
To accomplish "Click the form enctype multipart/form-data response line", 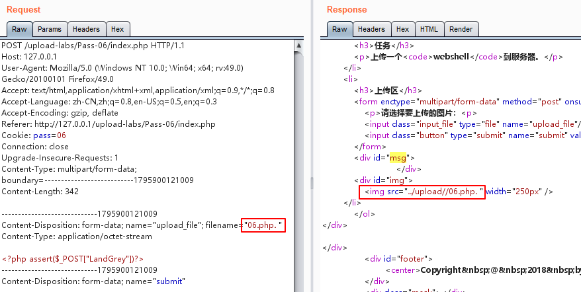I will pyautogui.click(x=468, y=102).
